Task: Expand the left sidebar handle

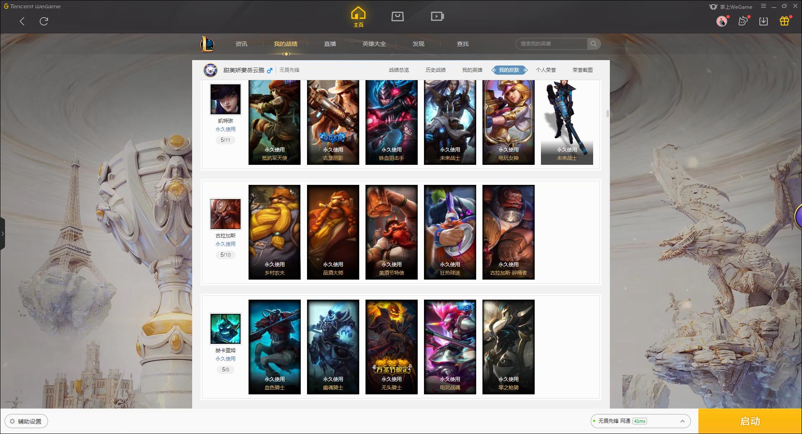Action: [3, 234]
